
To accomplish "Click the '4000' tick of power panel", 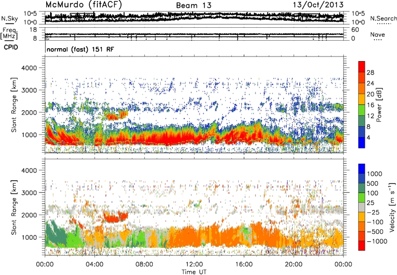I will 29,68.
